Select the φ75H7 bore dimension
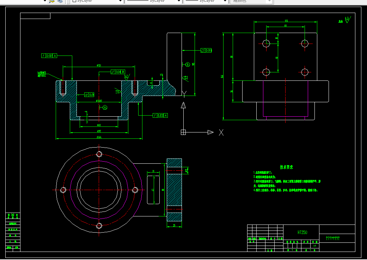Viewport: 367px width, 260px height. [x=99, y=101]
